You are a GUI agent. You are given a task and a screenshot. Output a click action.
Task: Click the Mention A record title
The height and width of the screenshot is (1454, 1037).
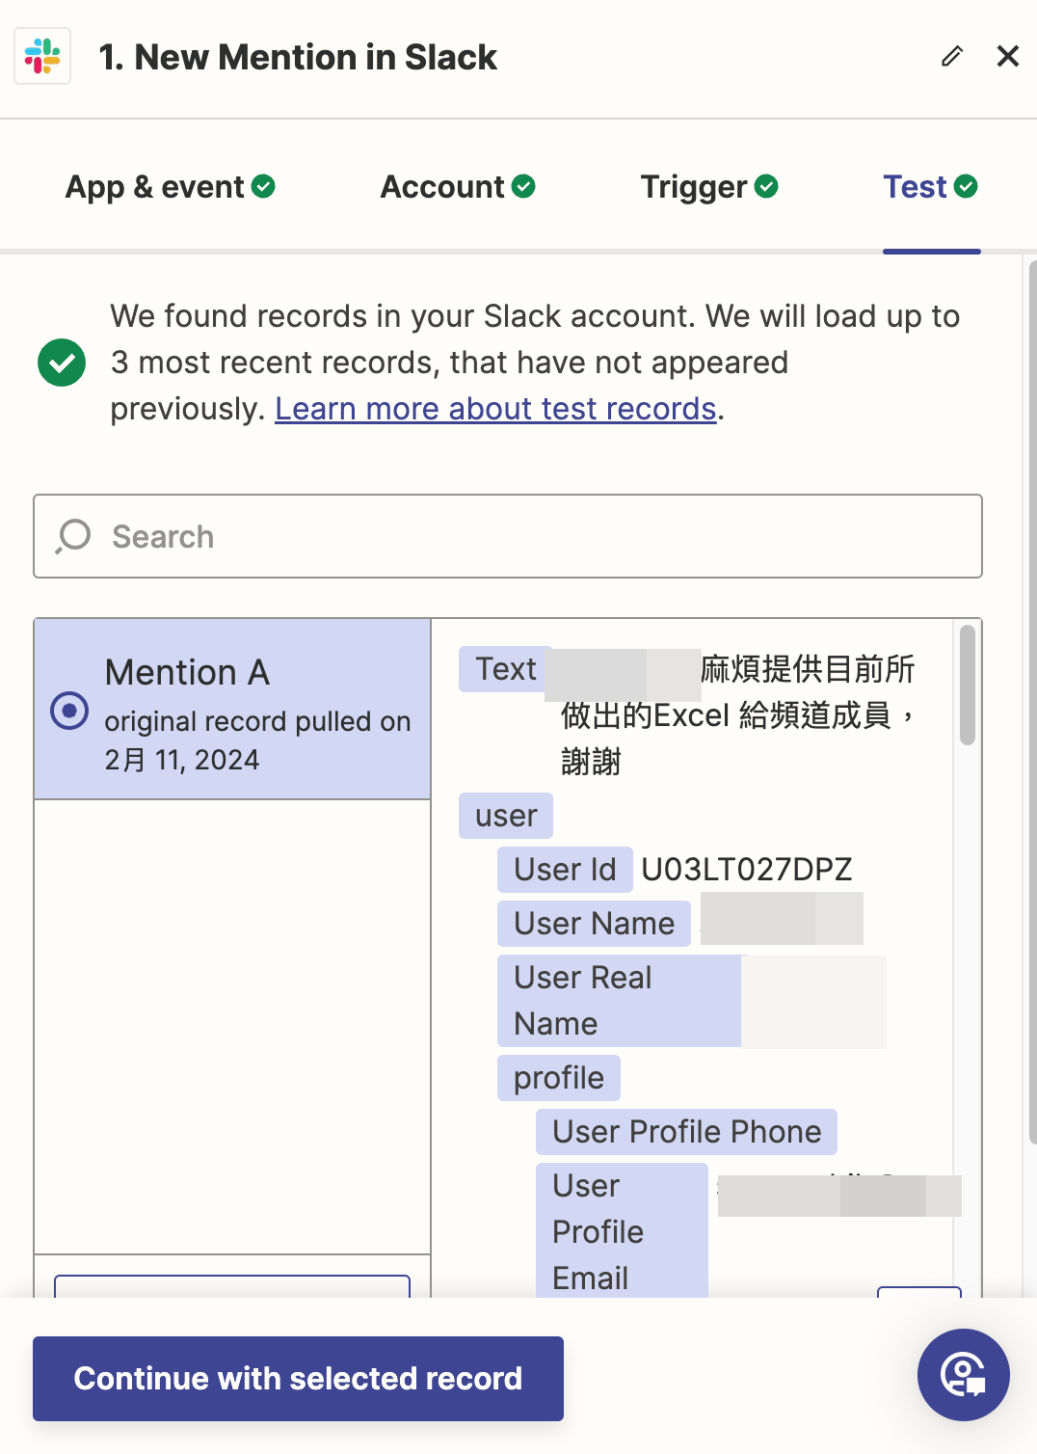187,672
